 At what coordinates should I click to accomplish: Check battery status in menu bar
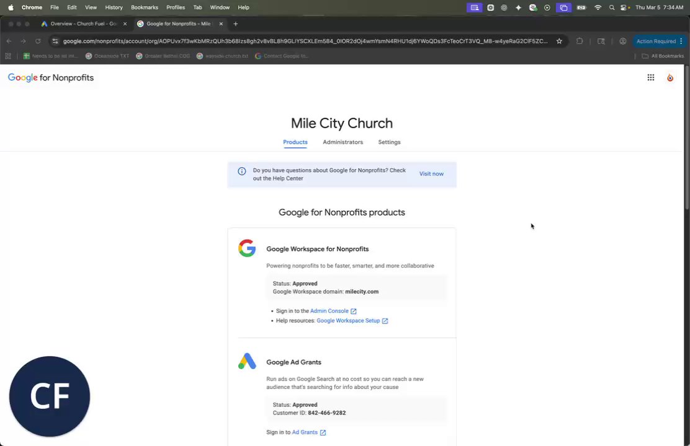(581, 7)
